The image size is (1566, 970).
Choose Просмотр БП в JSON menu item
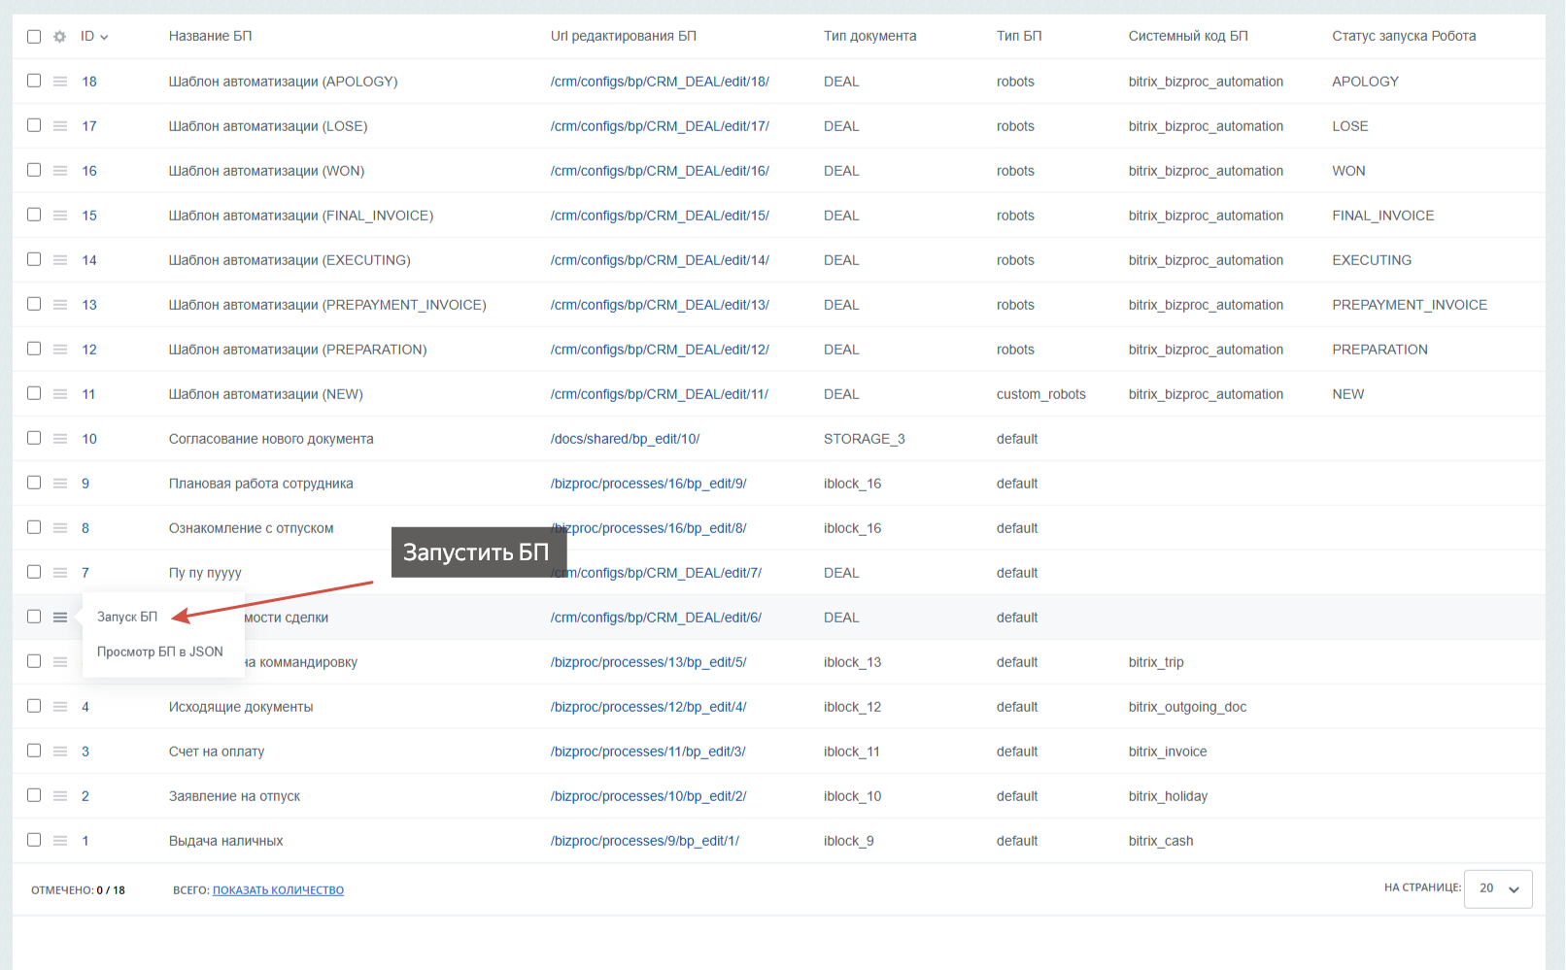click(x=160, y=652)
